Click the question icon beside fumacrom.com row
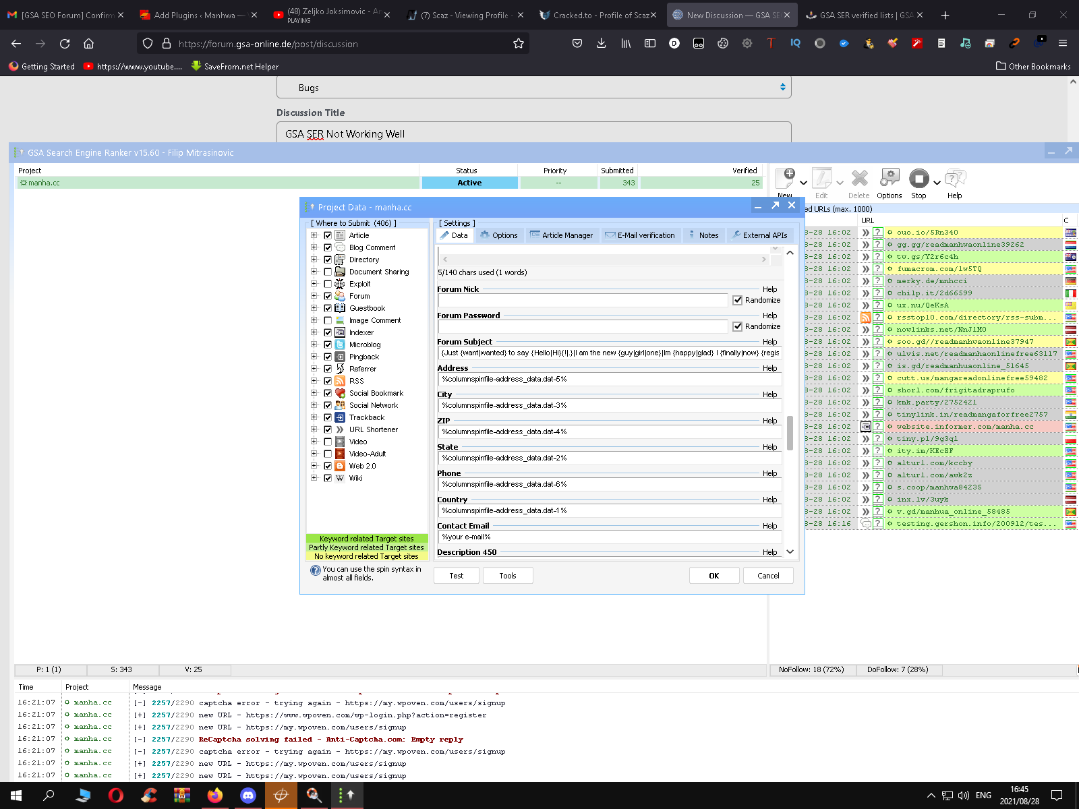 (877, 269)
